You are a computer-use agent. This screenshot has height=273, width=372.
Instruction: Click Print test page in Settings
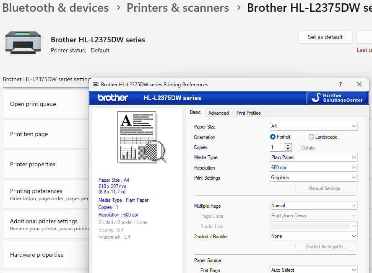coord(46,134)
